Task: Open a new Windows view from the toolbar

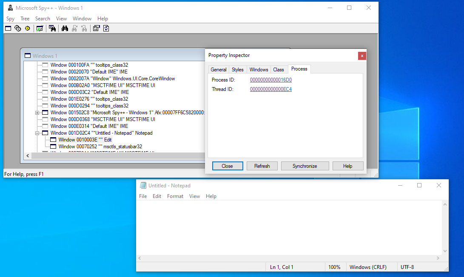Action: (x=8, y=28)
